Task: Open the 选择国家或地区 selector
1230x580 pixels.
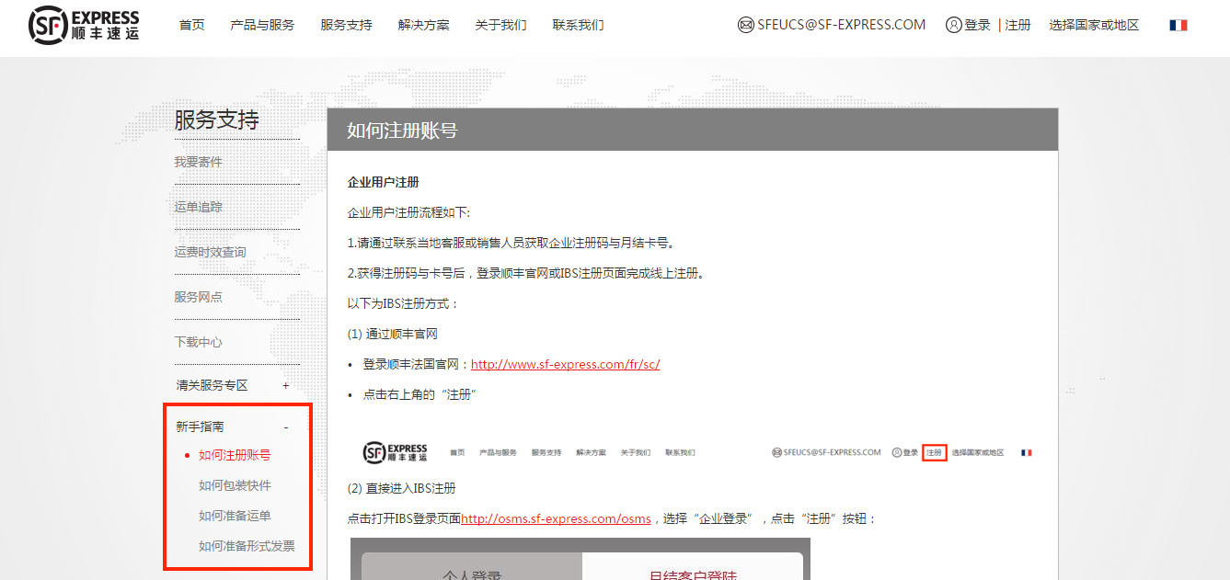Action: (x=1094, y=25)
